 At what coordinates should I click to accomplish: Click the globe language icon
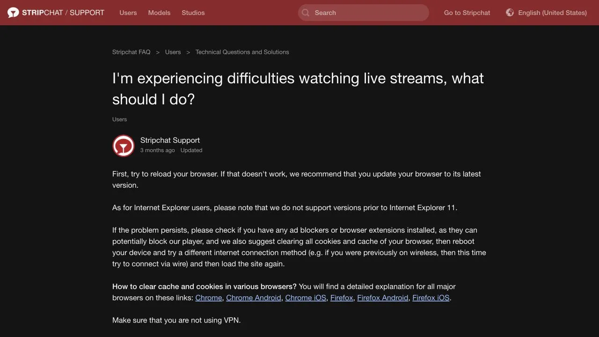pos(510,13)
